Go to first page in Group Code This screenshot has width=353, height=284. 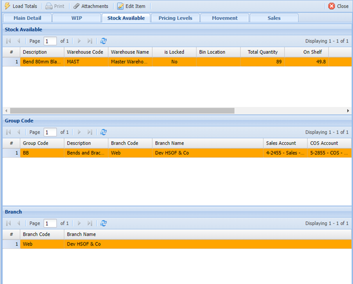coord(9,132)
